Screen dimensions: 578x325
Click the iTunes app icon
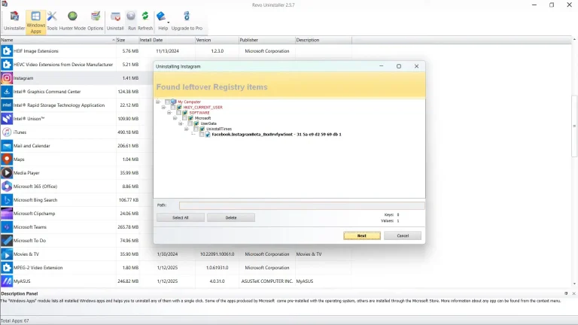pos(7,132)
